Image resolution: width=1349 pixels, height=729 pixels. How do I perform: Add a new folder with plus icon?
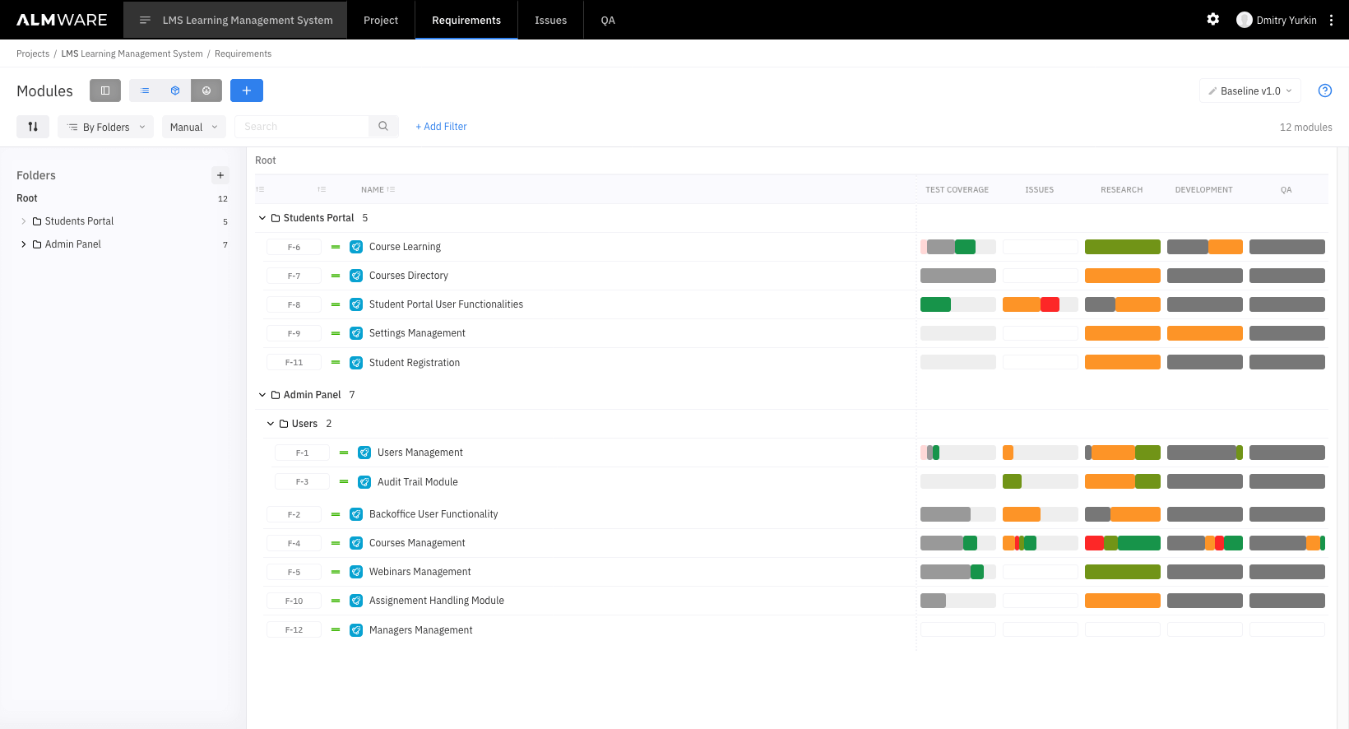220,175
